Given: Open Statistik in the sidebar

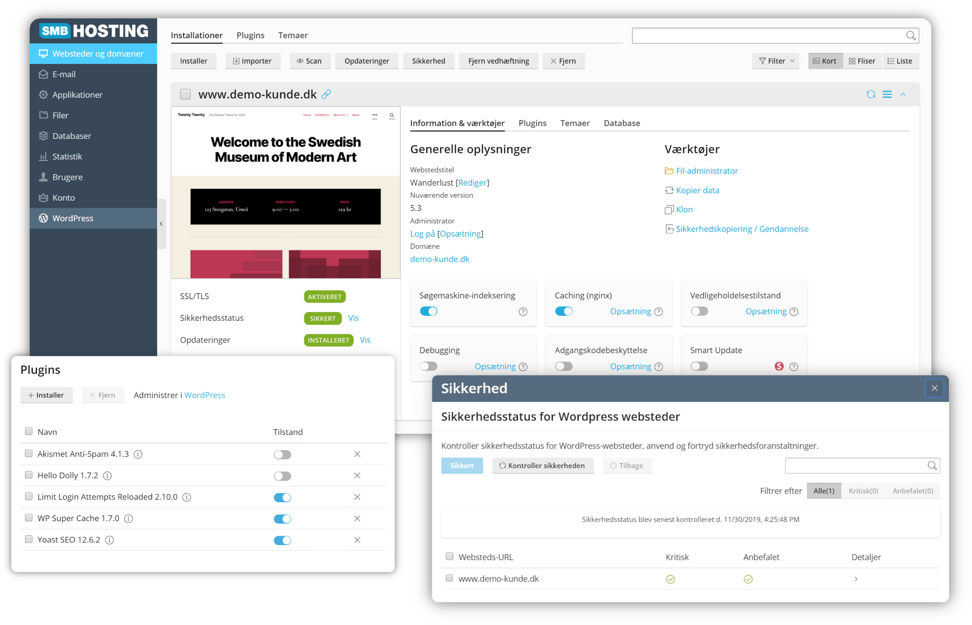Looking at the screenshot, I should [93, 157].
